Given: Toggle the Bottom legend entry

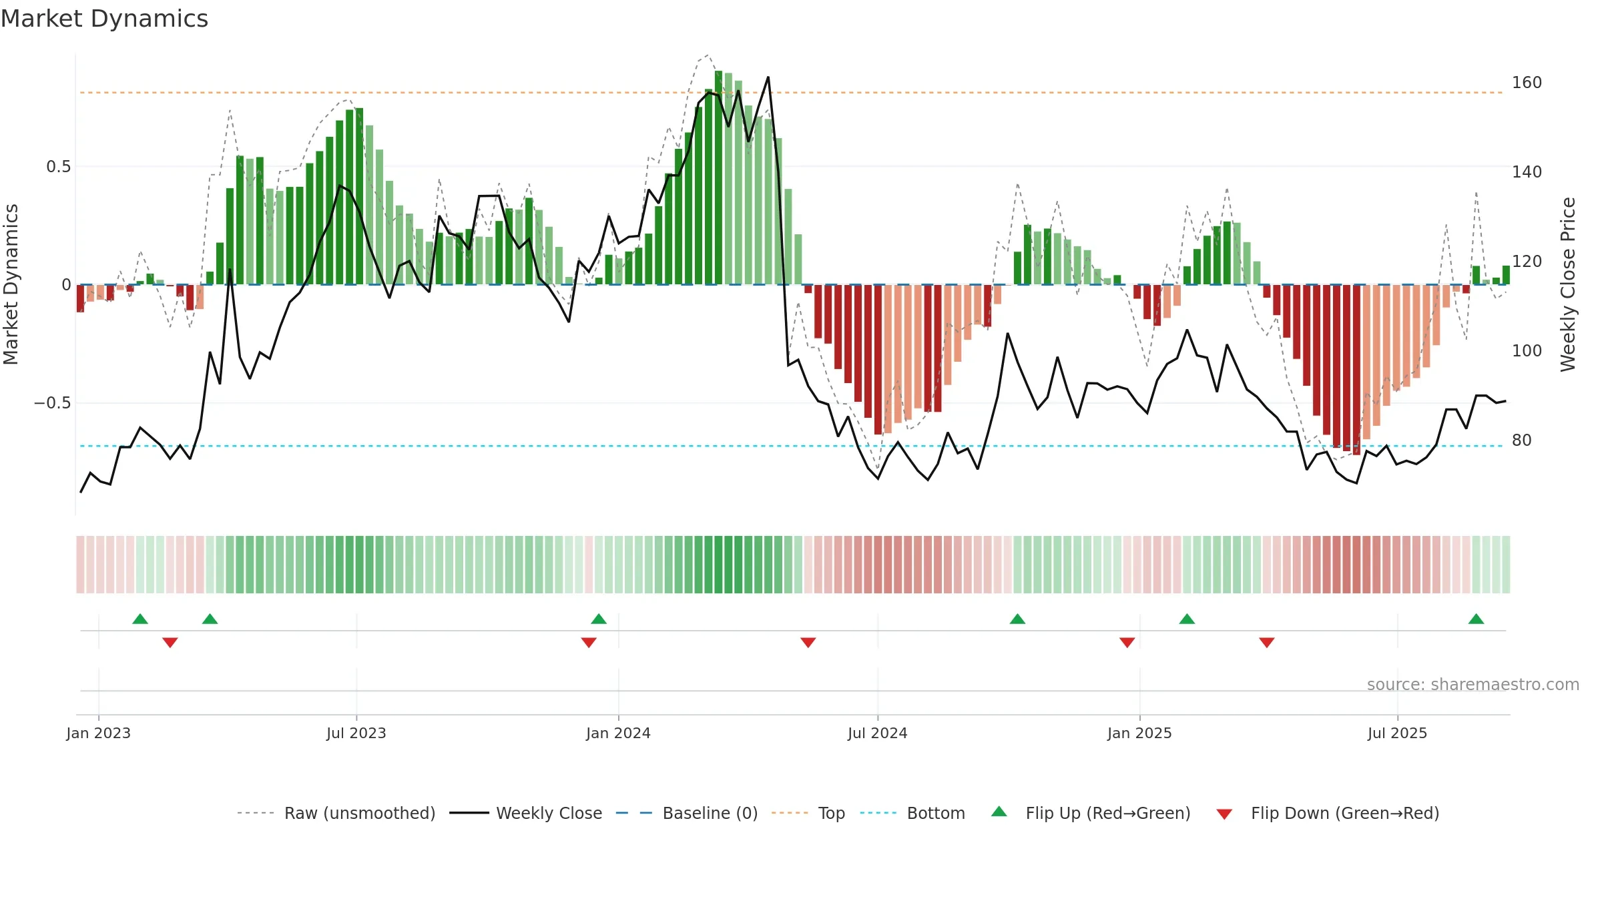Looking at the screenshot, I should click(x=912, y=813).
